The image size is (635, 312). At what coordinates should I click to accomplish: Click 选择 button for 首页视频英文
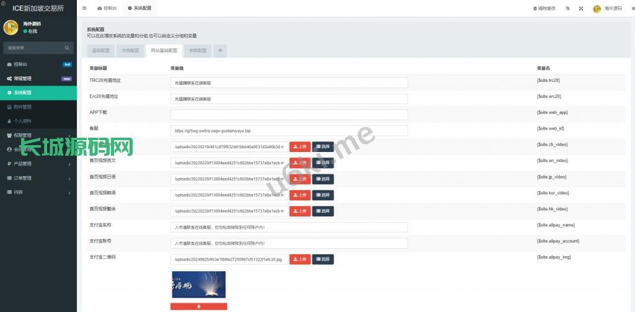point(322,163)
